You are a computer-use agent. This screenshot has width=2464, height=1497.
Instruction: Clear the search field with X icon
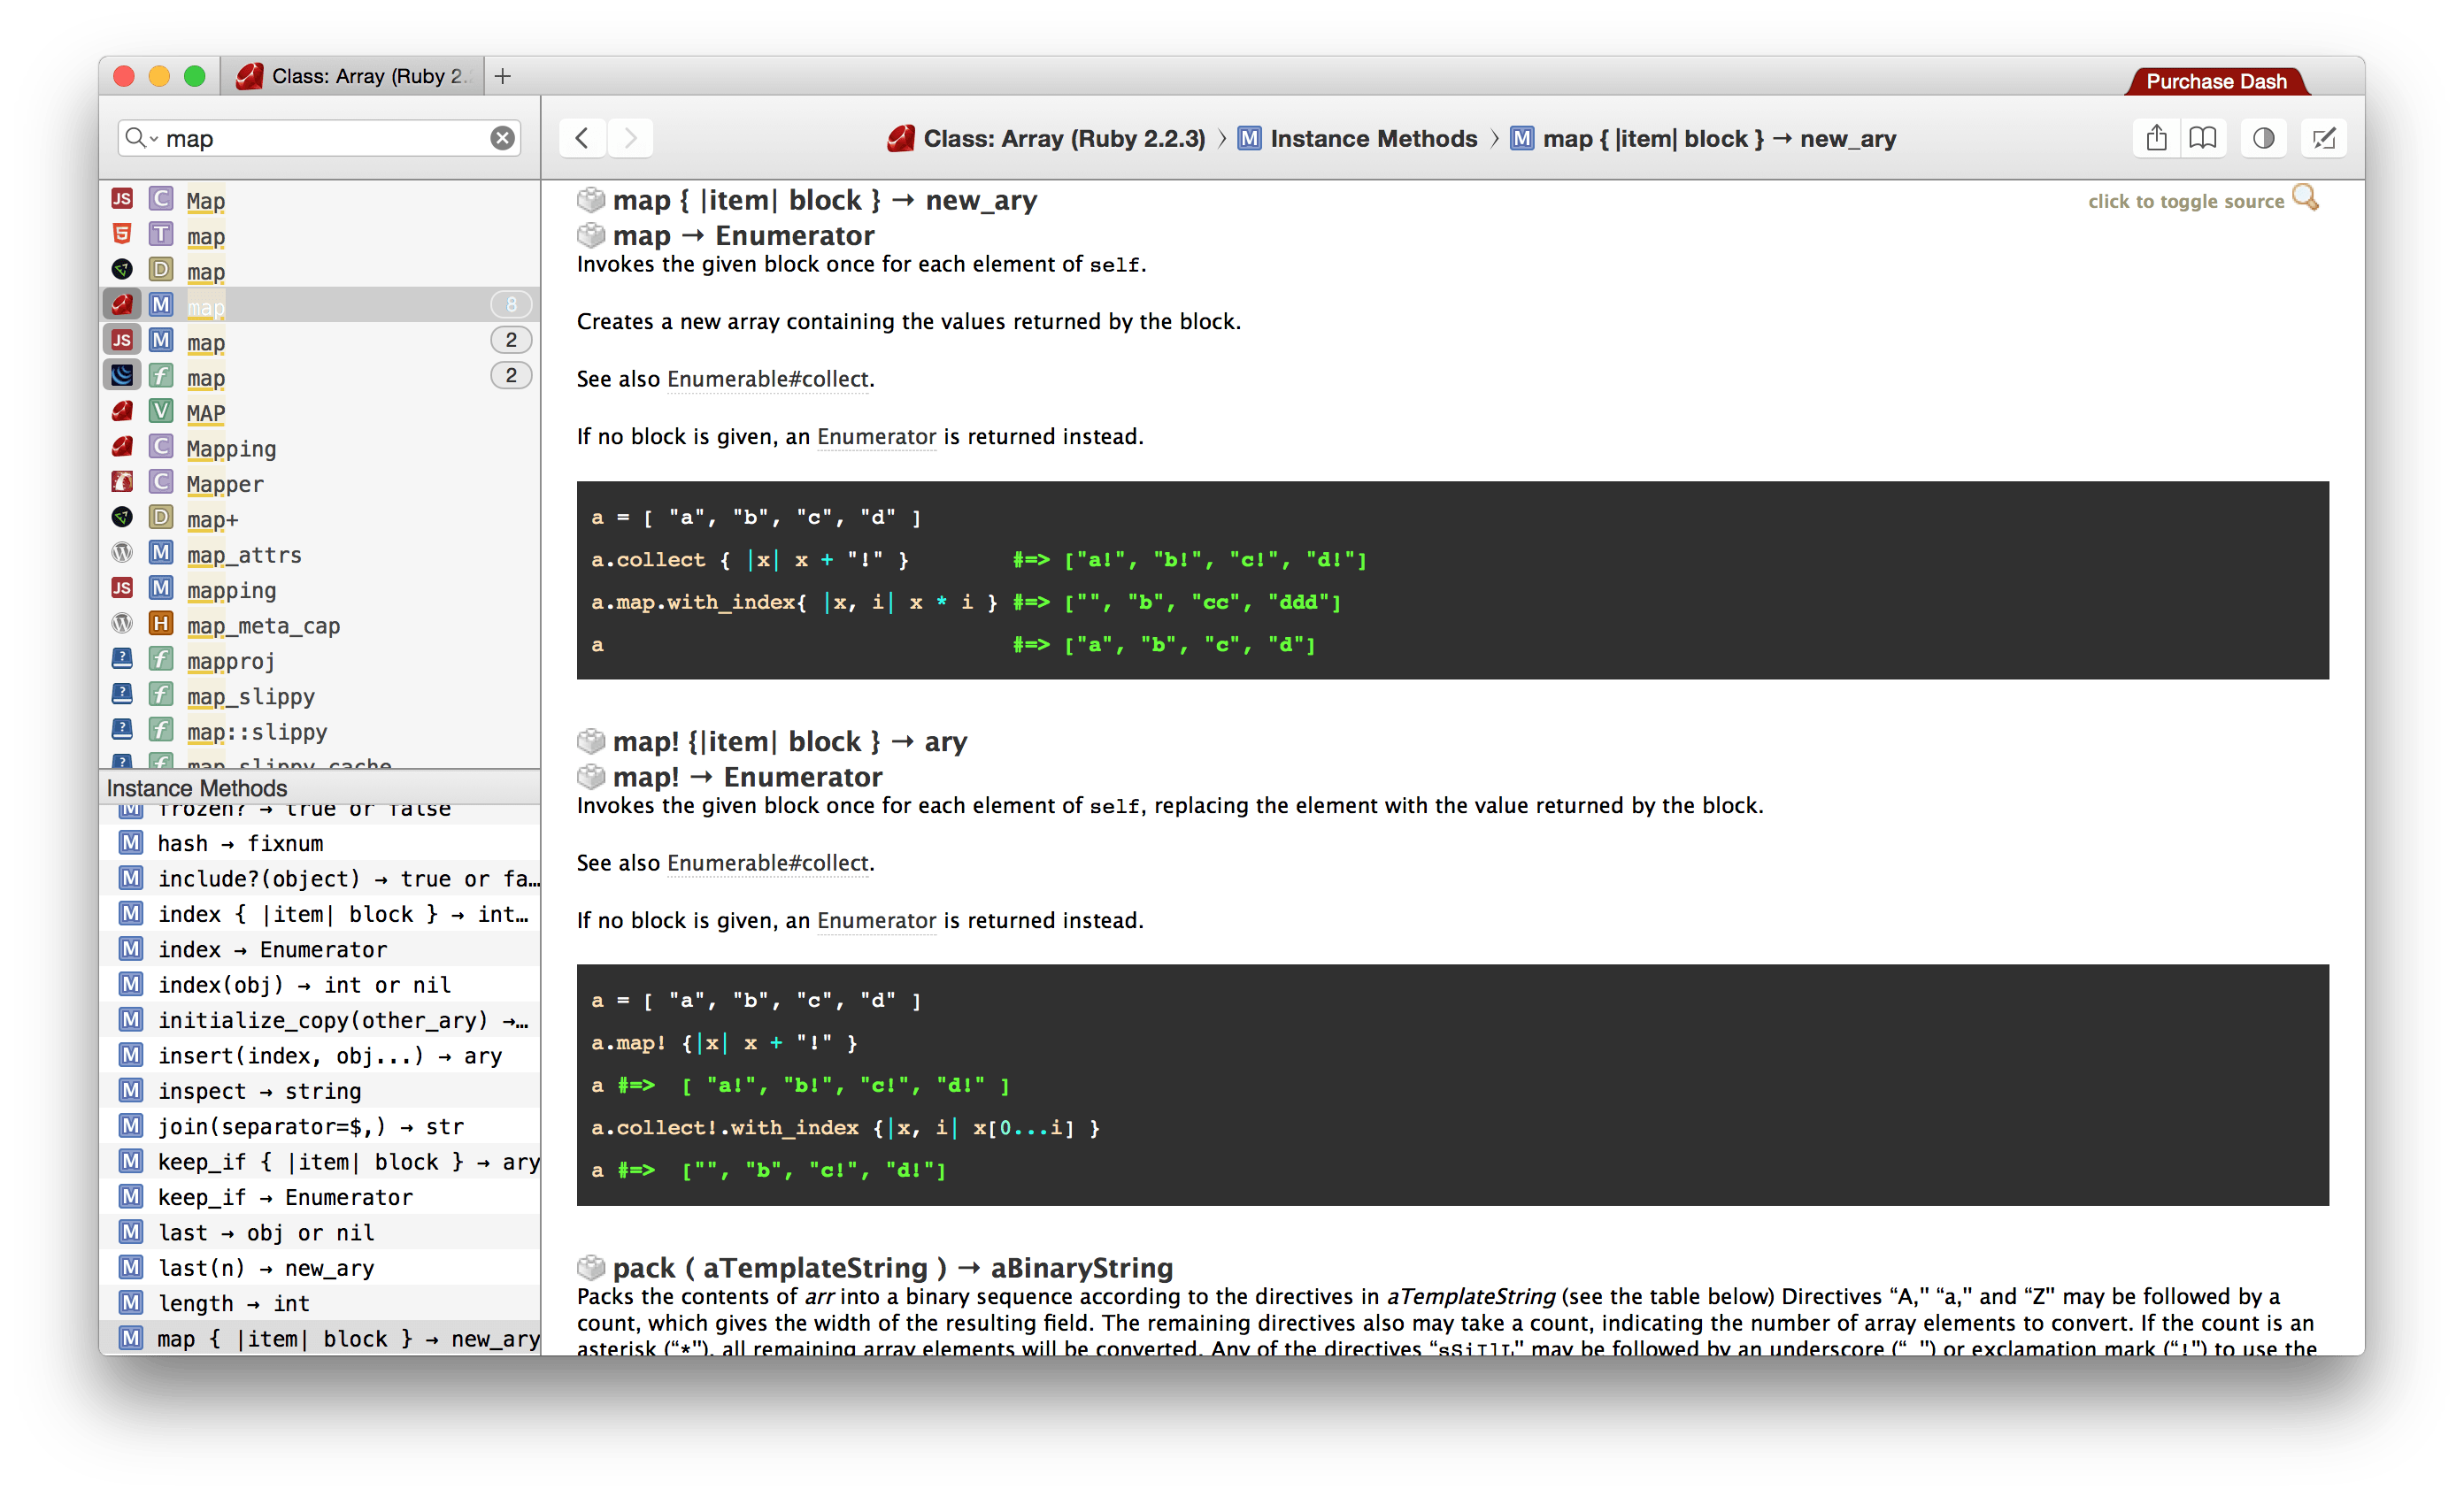pyautogui.click(x=503, y=138)
